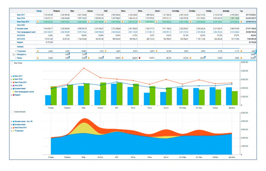Click the lock icon in Январь Факт/План 2019 cell
Screen dimensions: 266x171
(x=38, y=22)
